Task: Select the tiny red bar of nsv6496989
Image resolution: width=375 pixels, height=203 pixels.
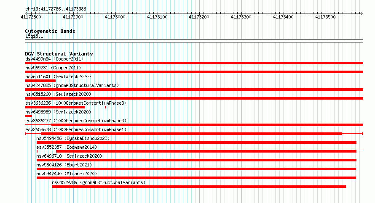Action: tap(29, 116)
